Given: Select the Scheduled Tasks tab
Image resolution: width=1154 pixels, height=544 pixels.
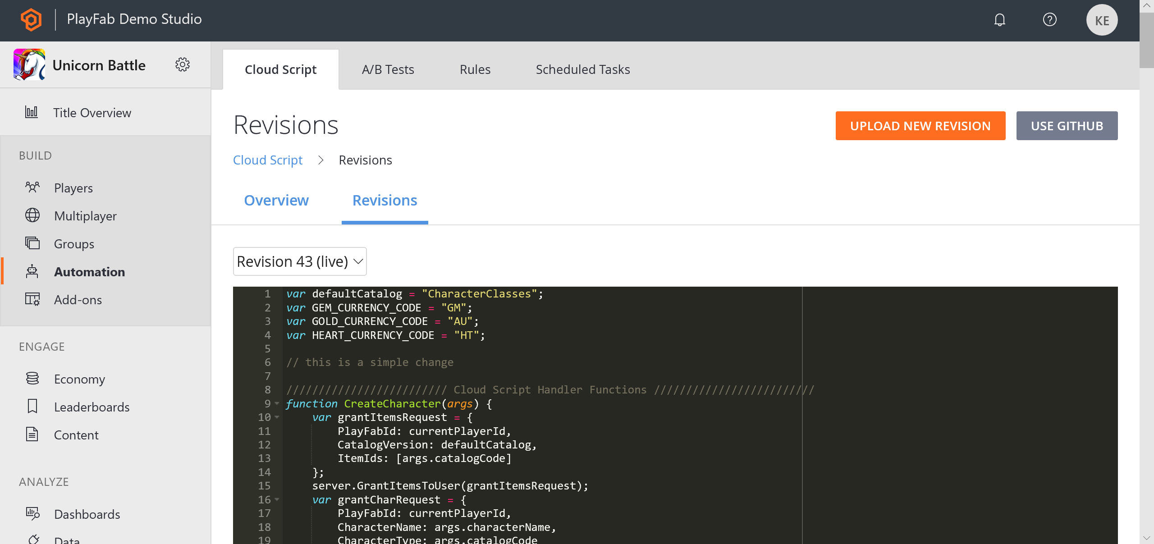Looking at the screenshot, I should pyautogui.click(x=583, y=69).
